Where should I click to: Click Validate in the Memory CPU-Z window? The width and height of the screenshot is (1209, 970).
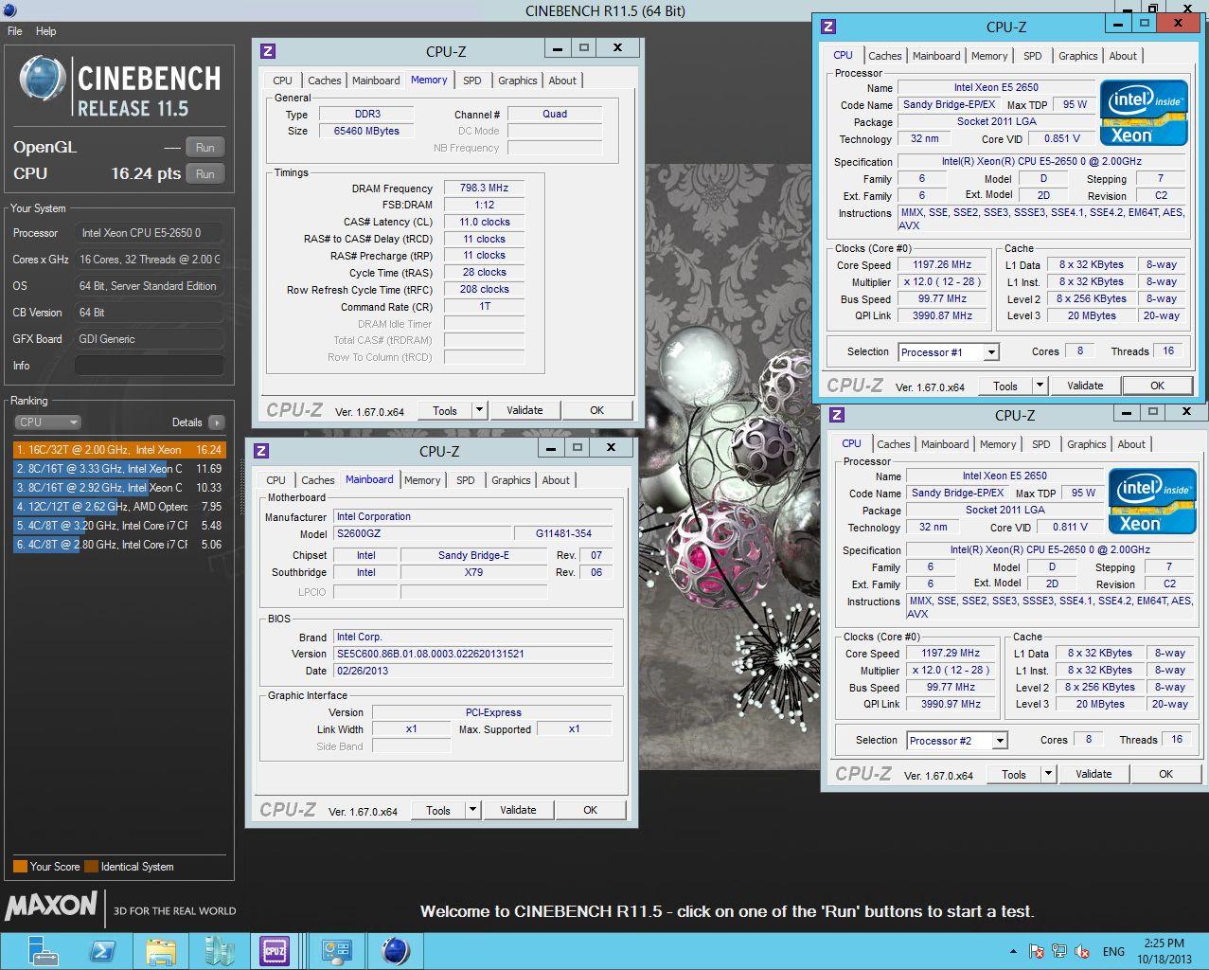(x=524, y=410)
